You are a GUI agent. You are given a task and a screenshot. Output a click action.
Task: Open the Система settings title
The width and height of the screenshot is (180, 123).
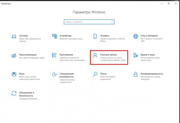click(x=23, y=36)
